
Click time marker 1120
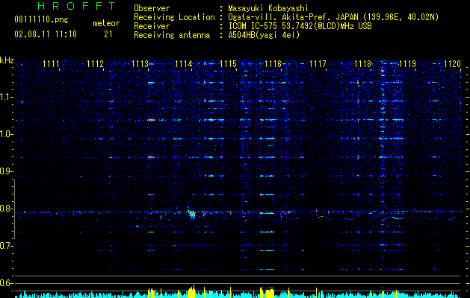click(x=452, y=64)
